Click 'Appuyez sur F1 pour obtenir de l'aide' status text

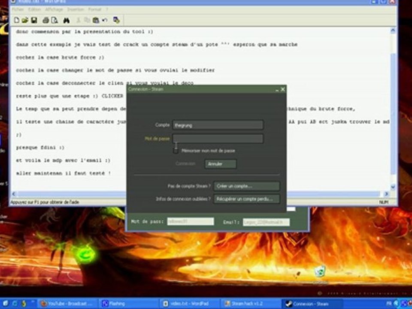click(x=44, y=202)
